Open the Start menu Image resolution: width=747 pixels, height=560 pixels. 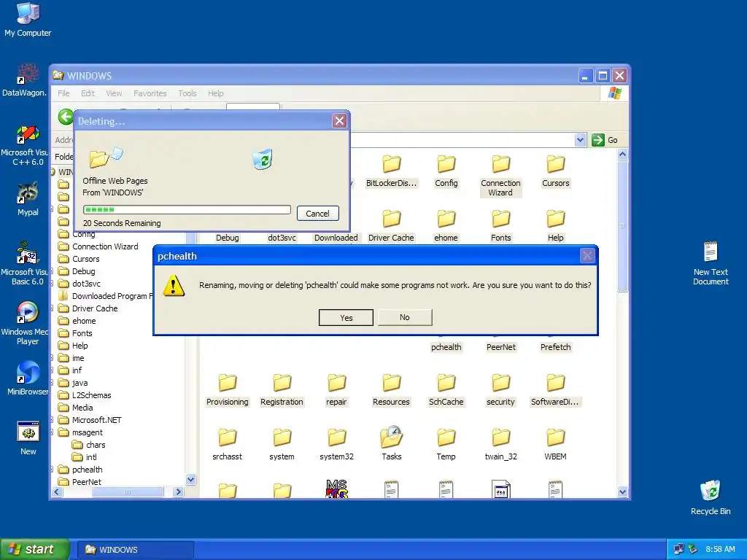[x=34, y=549]
